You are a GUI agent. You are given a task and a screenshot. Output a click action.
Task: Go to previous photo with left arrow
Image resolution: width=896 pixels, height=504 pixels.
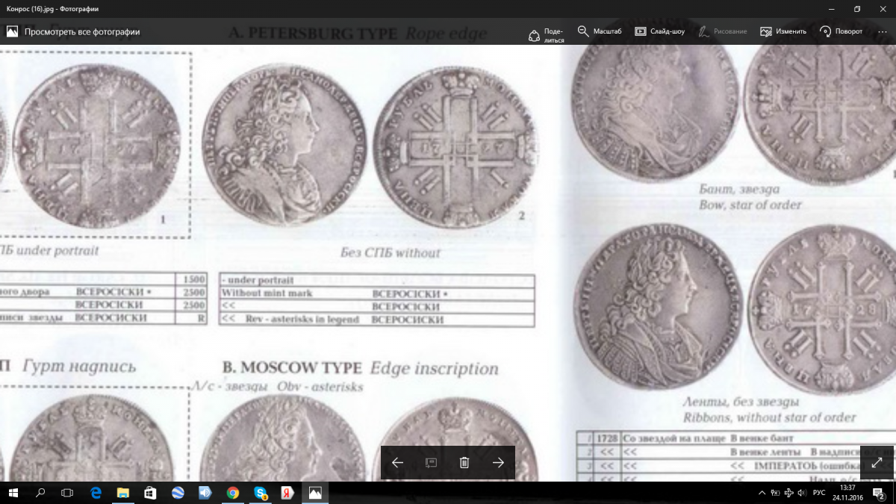tap(397, 463)
